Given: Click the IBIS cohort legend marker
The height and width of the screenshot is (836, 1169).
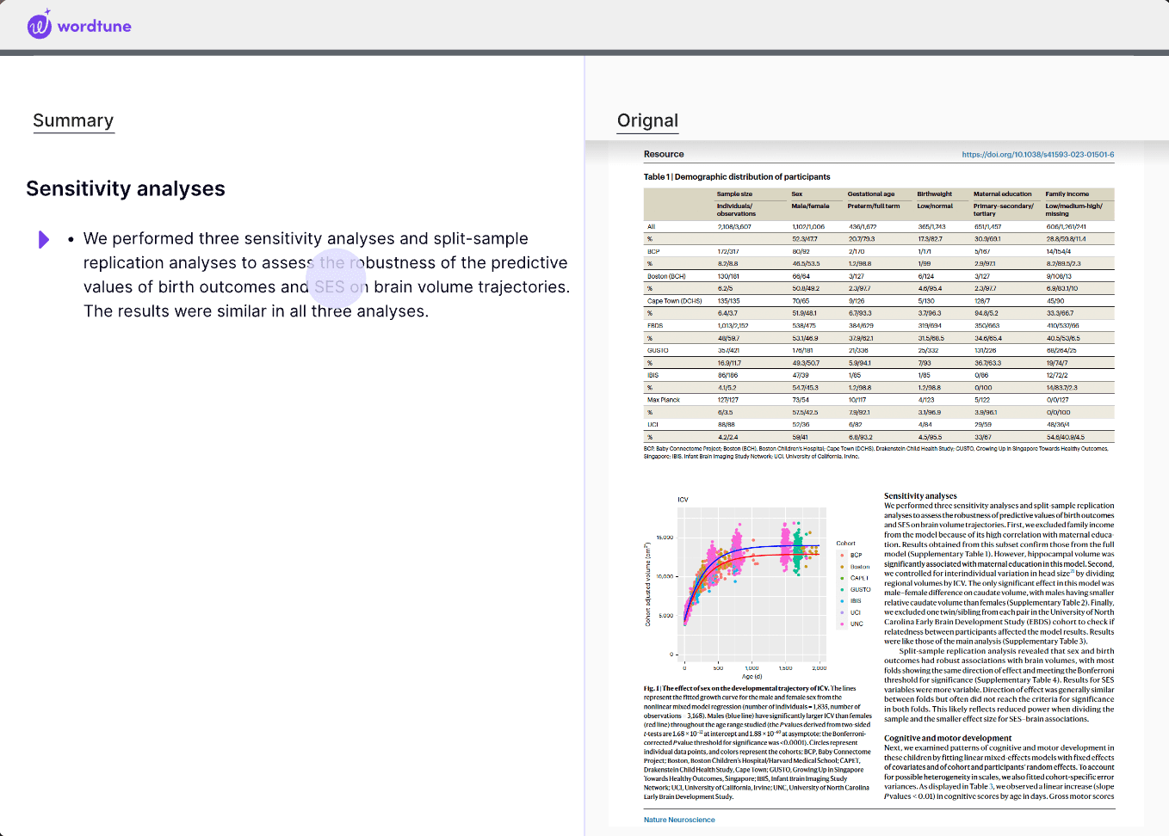Looking at the screenshot, I should coord(842,600).
